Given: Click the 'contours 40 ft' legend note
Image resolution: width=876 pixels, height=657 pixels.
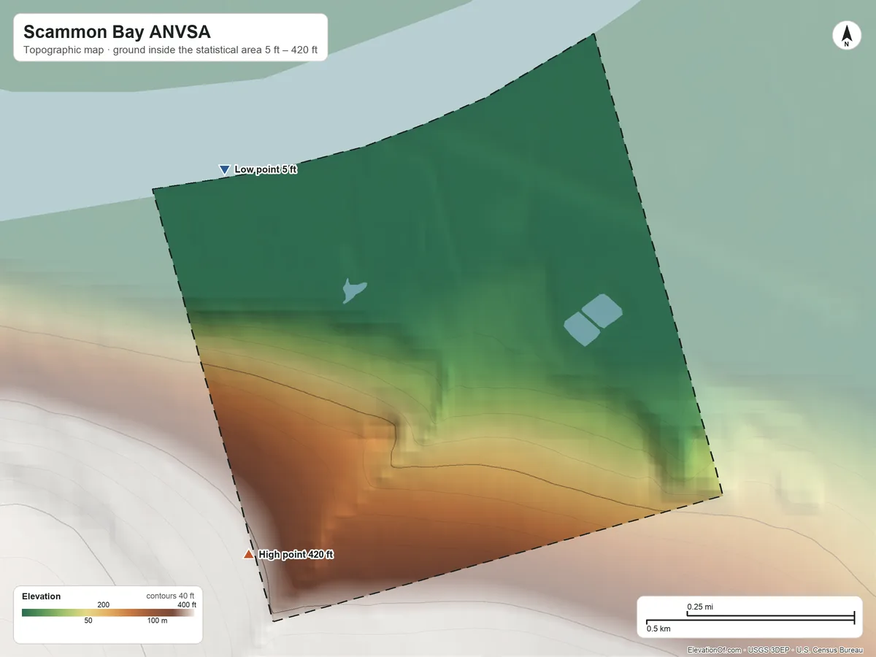Looking at the screenshot, I should 170,596.
